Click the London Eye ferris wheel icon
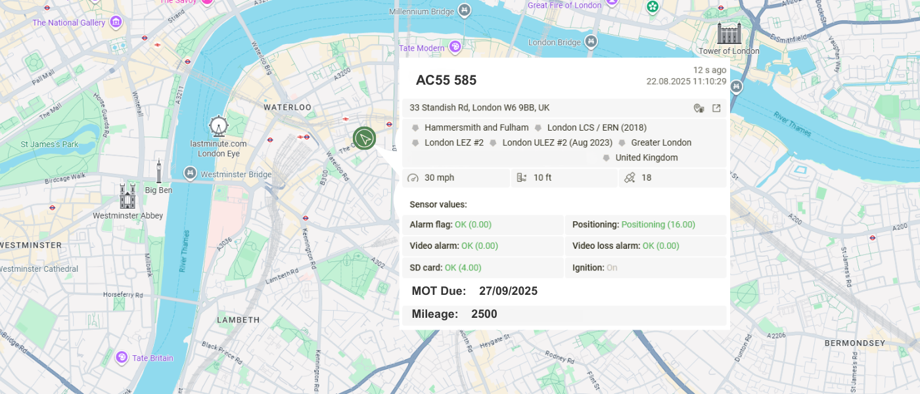 (x=218, y=127)
